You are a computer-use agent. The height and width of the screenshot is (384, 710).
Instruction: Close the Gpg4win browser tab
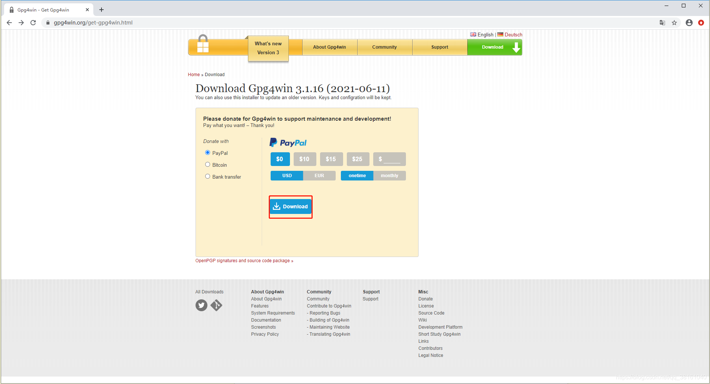pyautogui.click(x=87, y=10)
